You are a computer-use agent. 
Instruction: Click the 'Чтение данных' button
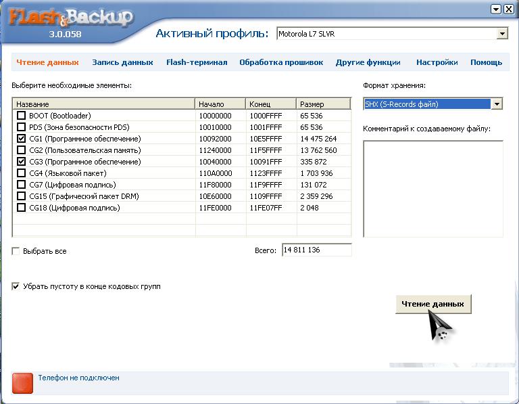433,304
